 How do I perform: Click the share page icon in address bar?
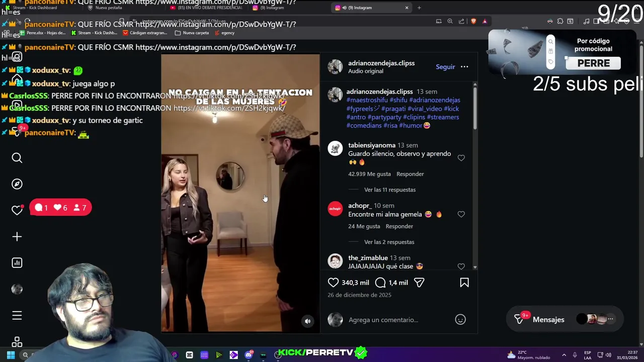click(x=461, y=21)
